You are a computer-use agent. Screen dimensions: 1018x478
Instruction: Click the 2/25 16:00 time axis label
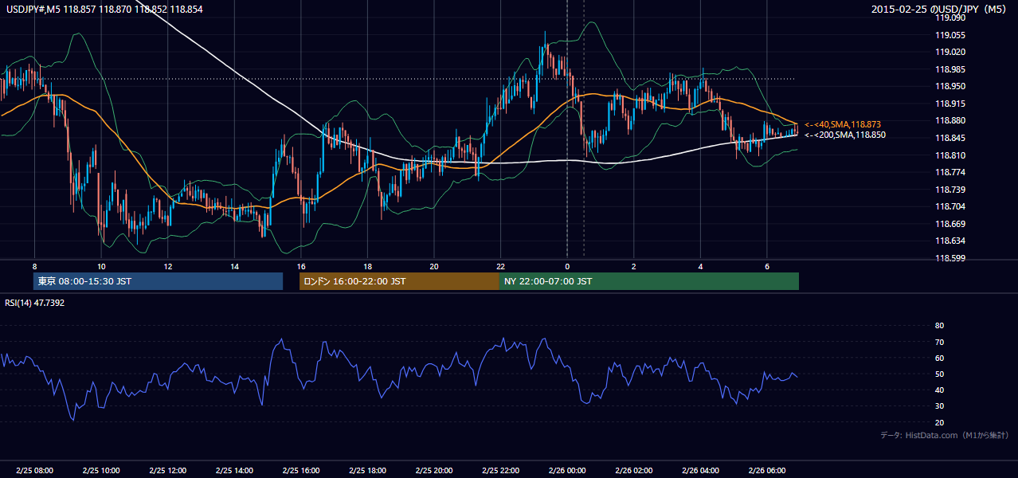pyautogui.click(x=301, y=471)
